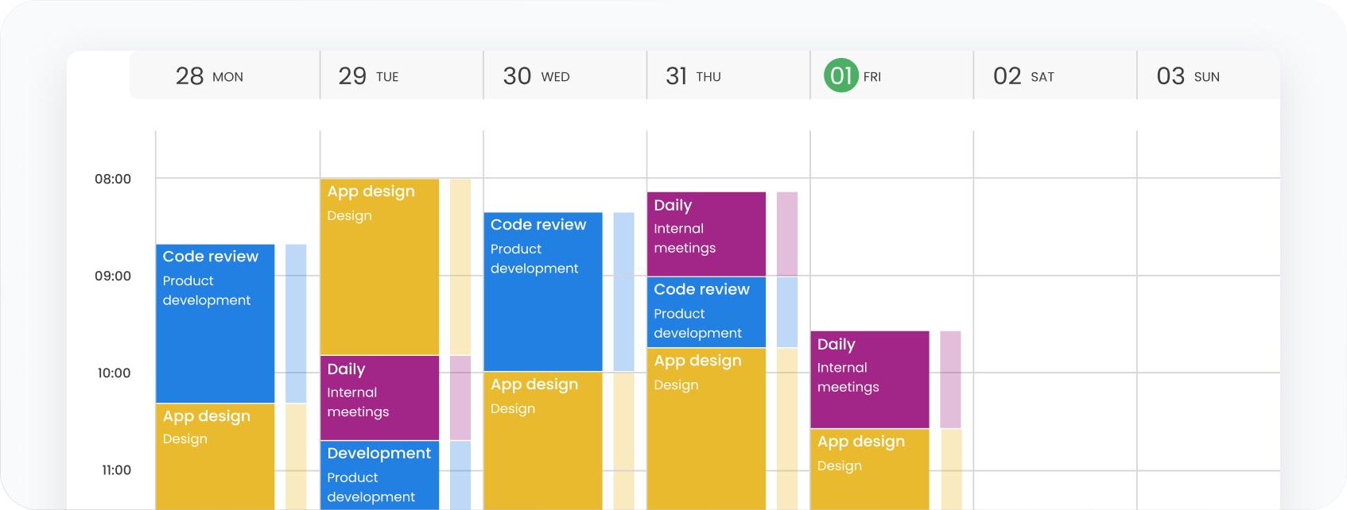Screen dimensions: 1347x510
Task: Click the green 01 FRI today badge
Action: [x=842, y=75]
